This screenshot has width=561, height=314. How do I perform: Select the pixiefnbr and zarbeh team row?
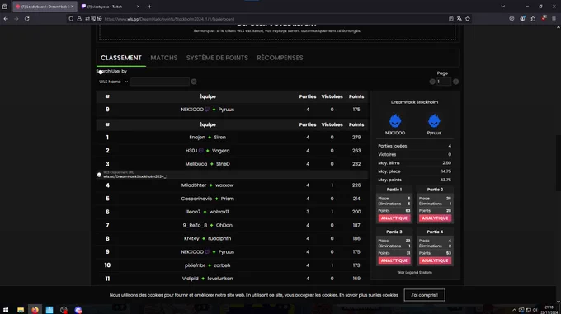[x=232, y=265]
